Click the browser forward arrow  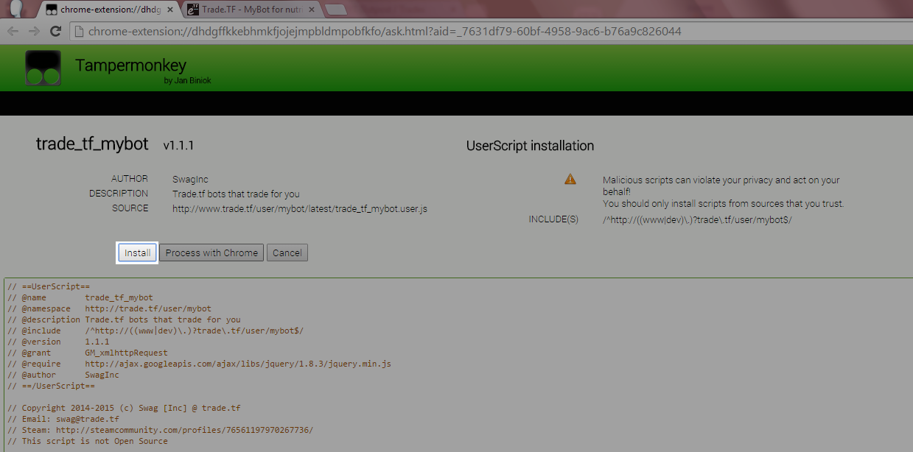(34, 31)
